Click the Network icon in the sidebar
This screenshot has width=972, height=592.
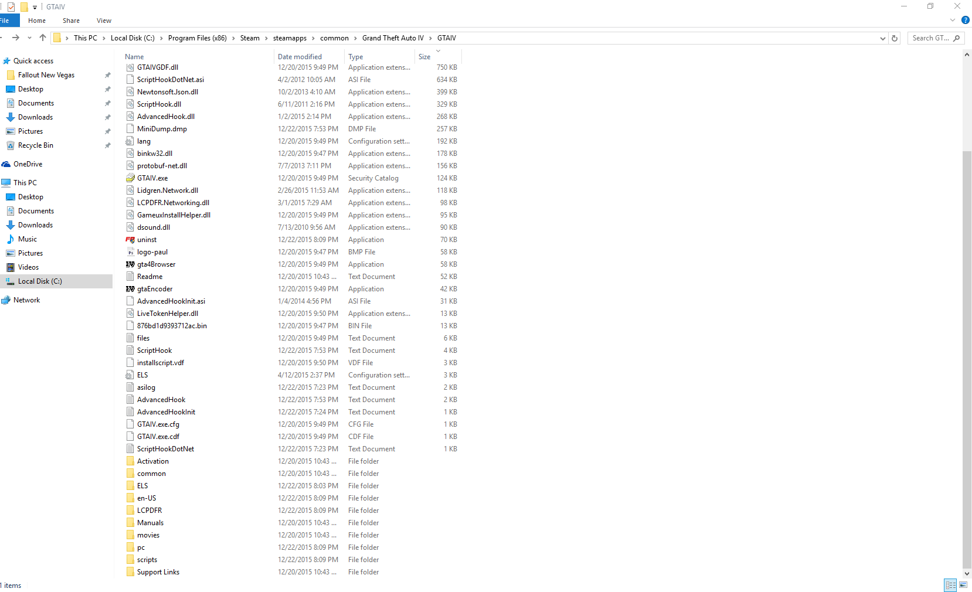coord(6,300)
